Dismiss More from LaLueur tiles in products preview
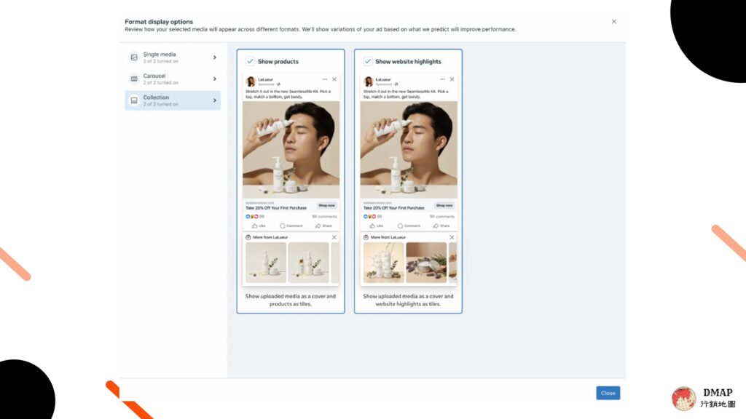Image resolution: width=746 pixels, height=419 pixels. [334, 237]
